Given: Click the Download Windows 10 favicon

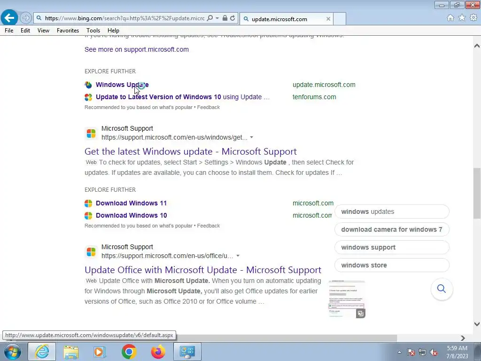Looking at the screenshot, I should [x=88, y=216].
